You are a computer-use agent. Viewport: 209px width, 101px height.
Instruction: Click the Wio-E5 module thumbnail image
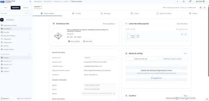[x=58, y=36]
